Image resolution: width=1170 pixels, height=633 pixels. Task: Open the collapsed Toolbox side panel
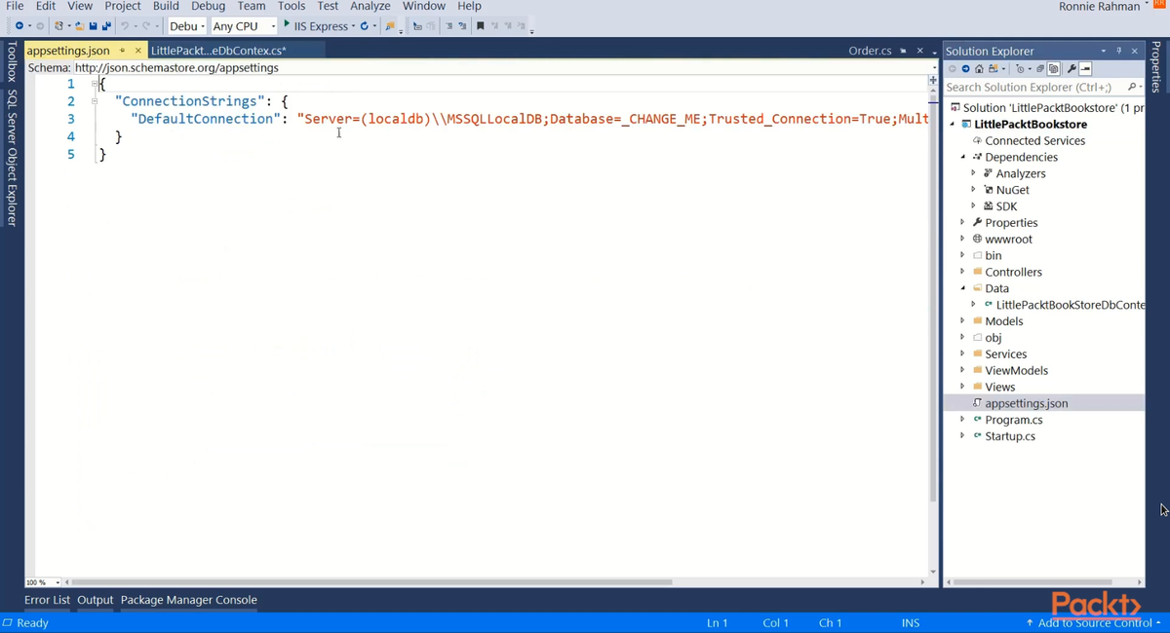coord(12,61)
